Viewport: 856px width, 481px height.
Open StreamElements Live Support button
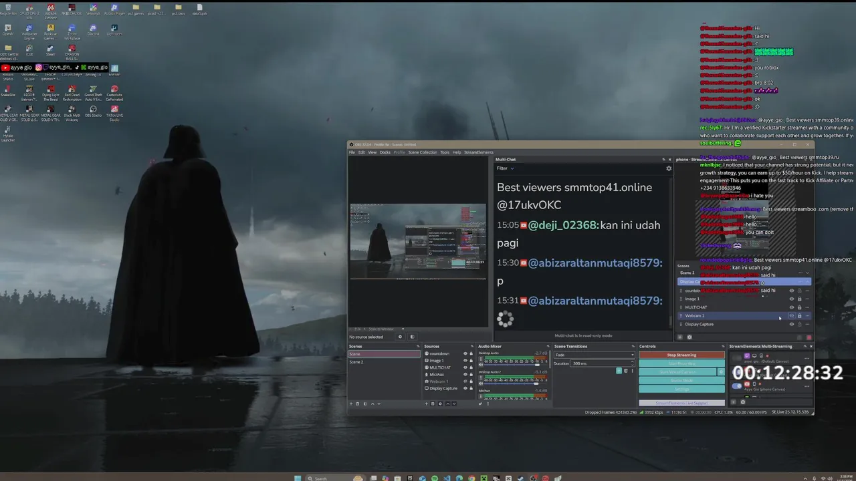coord(681,403)
